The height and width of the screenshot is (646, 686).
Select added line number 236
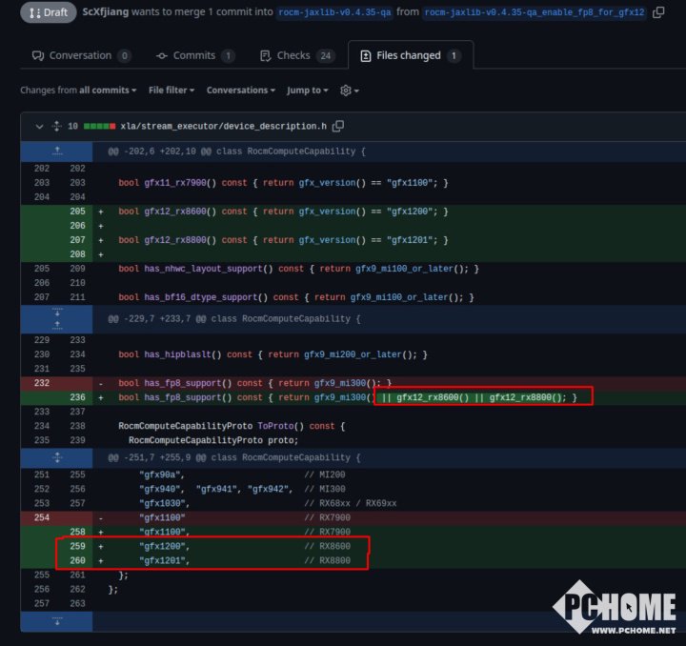click(77, 397)
